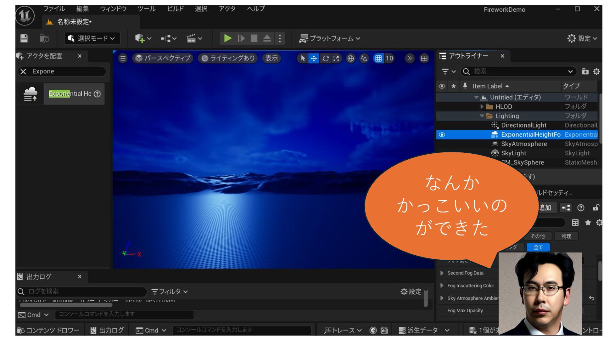Click the stop playback button
The image size is (604, 340).
(254, 38)
